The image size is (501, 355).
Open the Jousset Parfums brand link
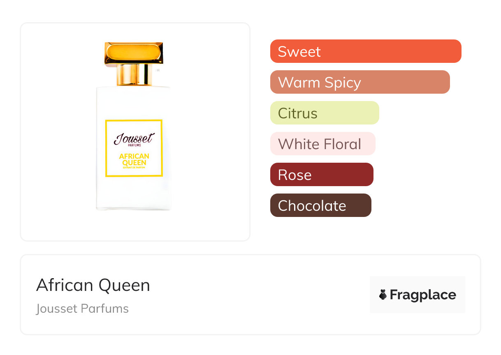coord(82,309)
